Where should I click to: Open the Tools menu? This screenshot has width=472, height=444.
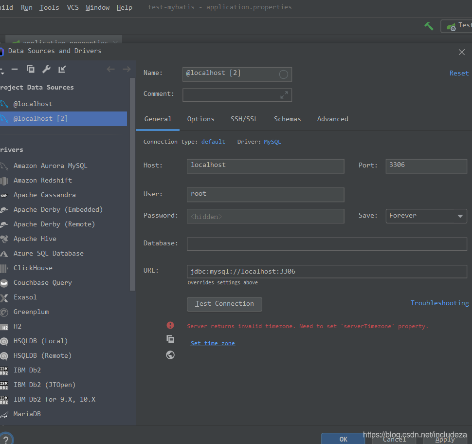point(49,7)
